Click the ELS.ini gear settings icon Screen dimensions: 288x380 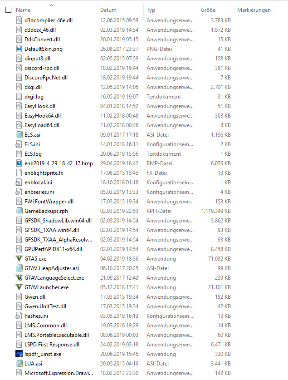(x=19, y=144)
